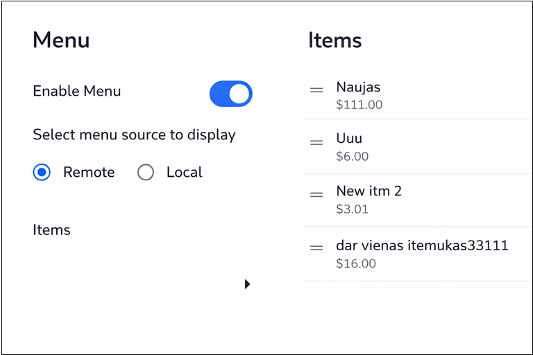Click drag handle beside dar vienas itemukas33111
The width and height of the screenshot is (533, 355).
click(x=316, y=248)
